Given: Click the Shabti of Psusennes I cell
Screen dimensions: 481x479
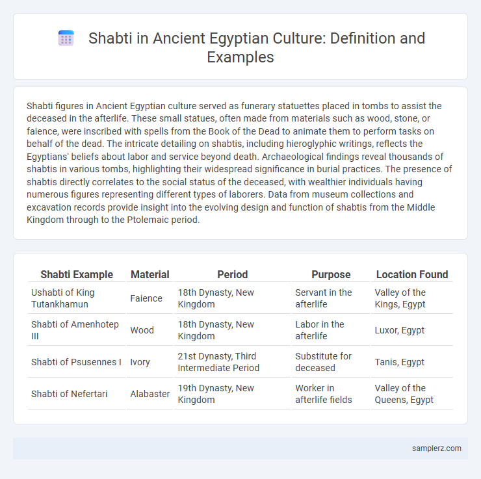Looking at the screenshot, I should point(77,362).
